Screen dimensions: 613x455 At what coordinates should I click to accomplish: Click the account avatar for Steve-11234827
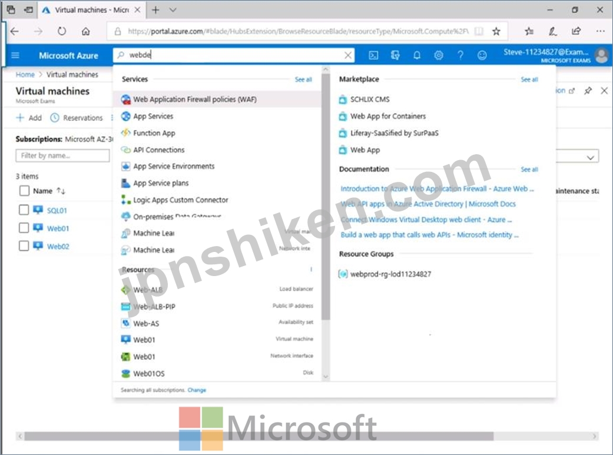point(602,55)
